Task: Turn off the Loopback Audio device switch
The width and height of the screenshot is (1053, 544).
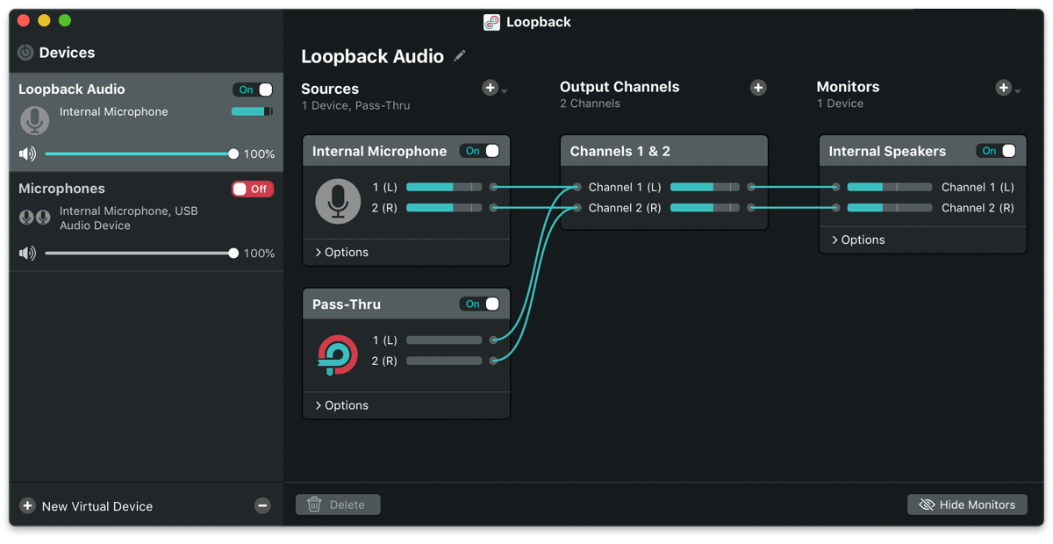Action: pos(253,89)
